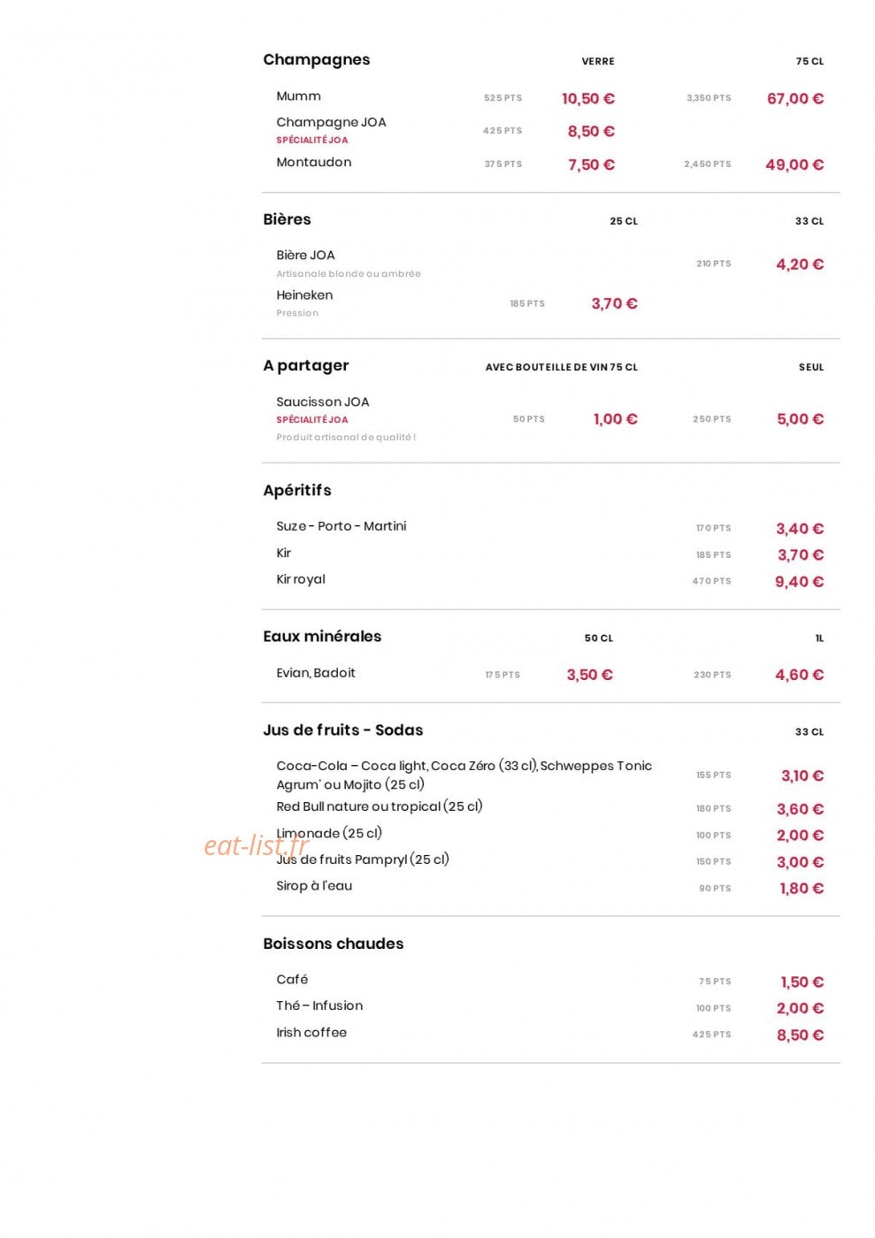Select Kir royal item

(300, 579)
